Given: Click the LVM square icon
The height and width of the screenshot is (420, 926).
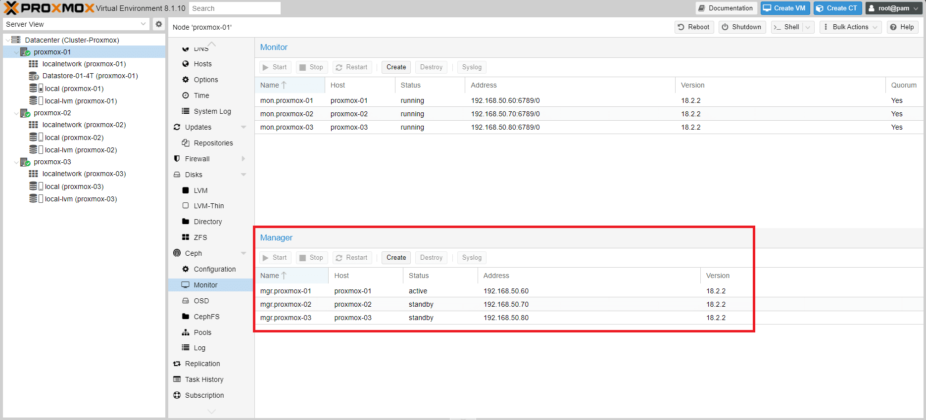Looking at the screenshot, I should 186,190.
